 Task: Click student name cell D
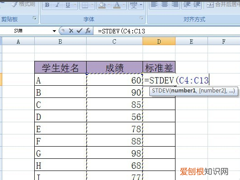(60, 116)
